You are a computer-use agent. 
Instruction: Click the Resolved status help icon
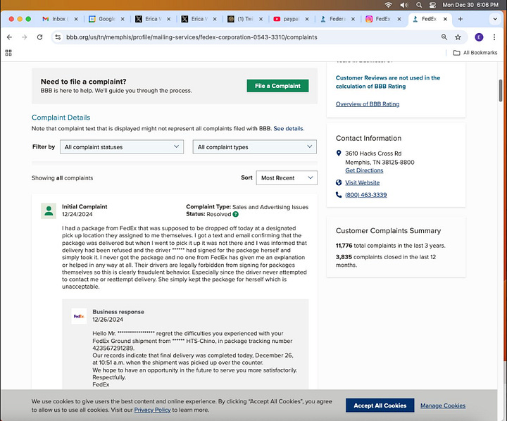point(235,214)
